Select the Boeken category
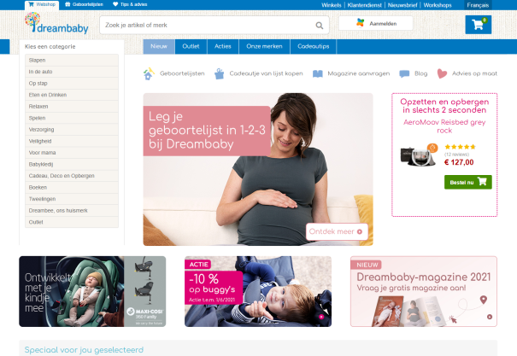 click(x=72, y=187)
